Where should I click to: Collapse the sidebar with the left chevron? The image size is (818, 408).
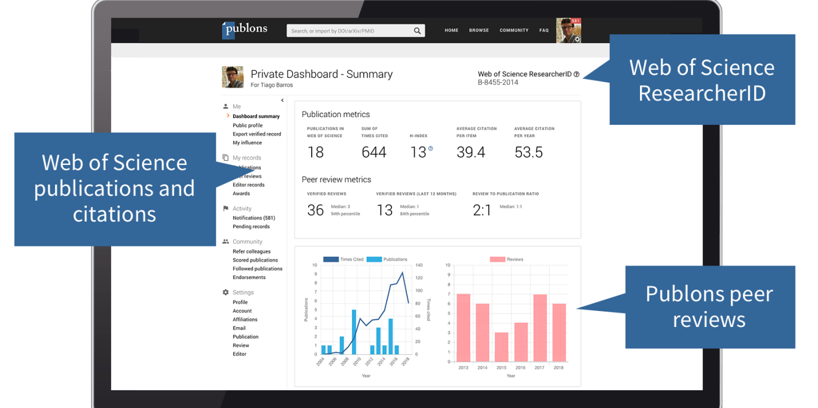(282, 101)
